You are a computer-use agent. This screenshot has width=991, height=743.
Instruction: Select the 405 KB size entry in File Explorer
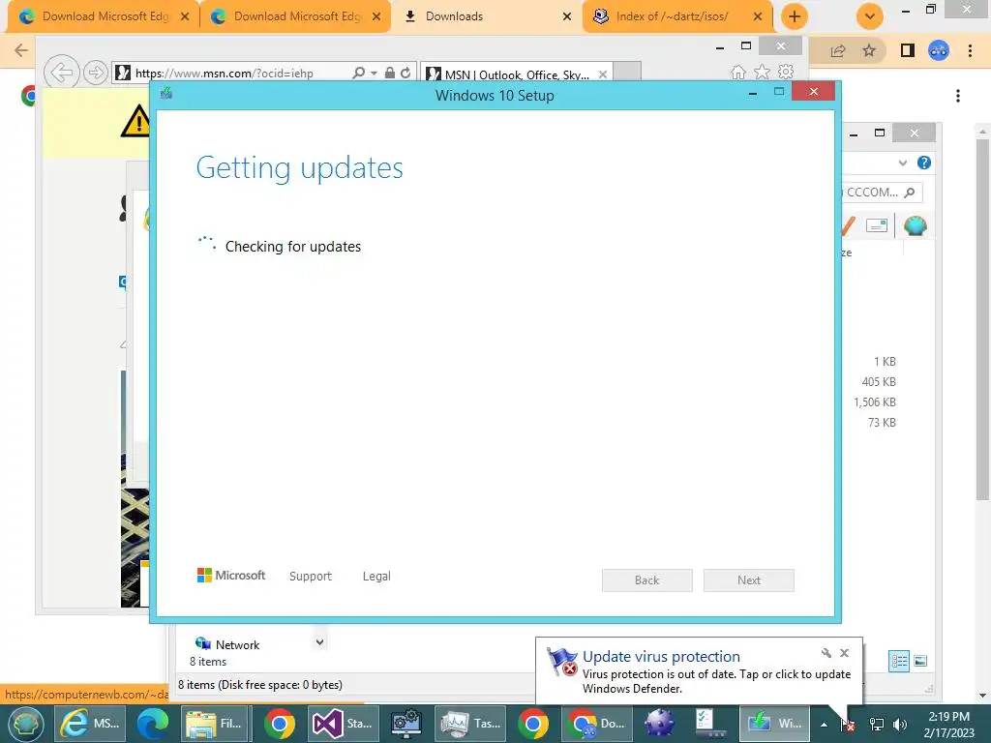coord(879,381)
